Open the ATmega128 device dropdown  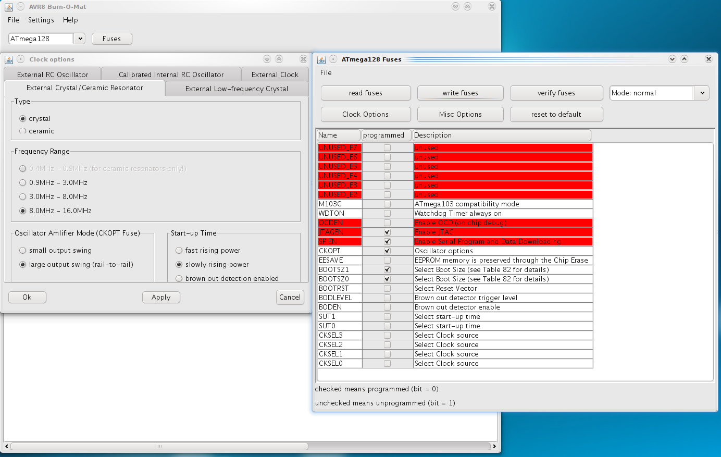80,39
